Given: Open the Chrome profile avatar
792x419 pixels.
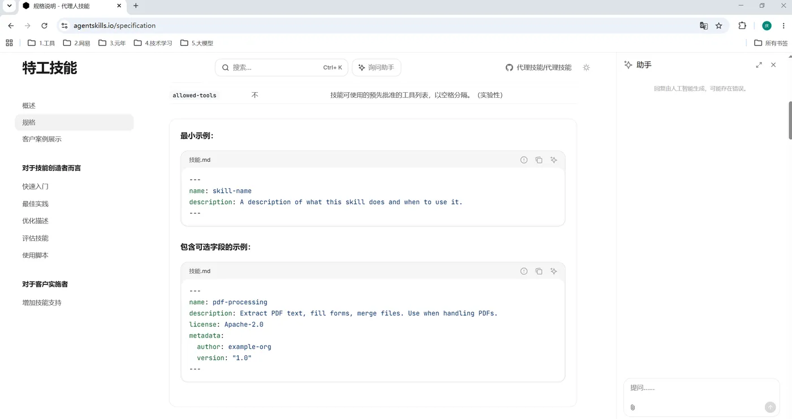Looking at the screenshot, I should tap(767, 25).
